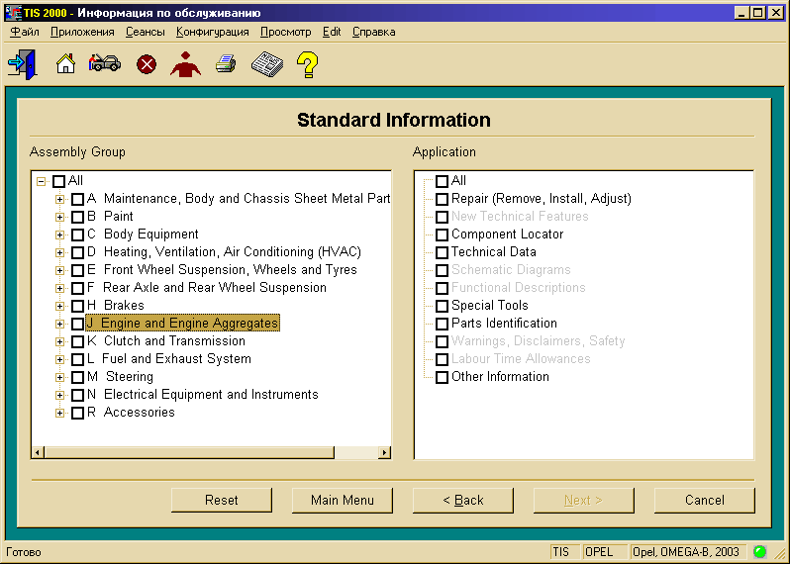Click Opel, OMEGA-B, 2003 status field
The image size is (790, 564).
(688, 552)
